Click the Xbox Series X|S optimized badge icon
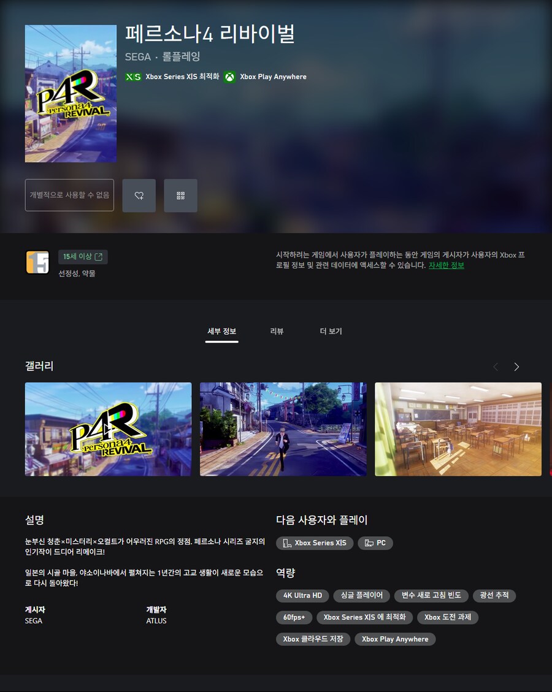The width and height of the screenshot is (552, 692). [x=133, y=77]
